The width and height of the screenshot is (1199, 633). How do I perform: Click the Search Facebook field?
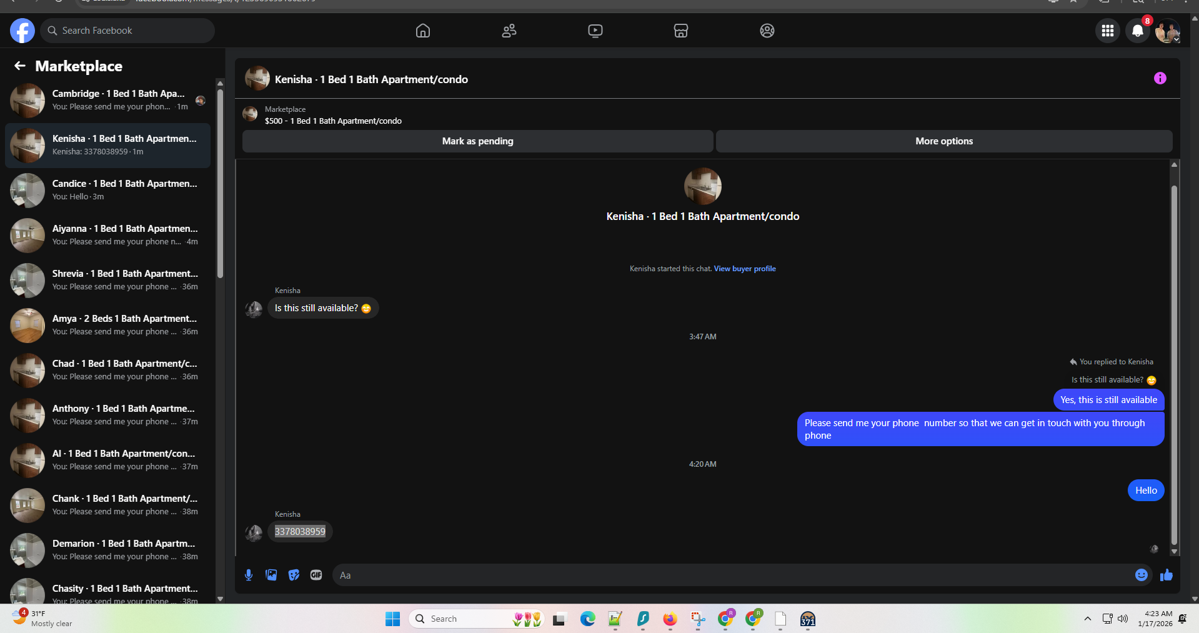[x=127, y=31]
